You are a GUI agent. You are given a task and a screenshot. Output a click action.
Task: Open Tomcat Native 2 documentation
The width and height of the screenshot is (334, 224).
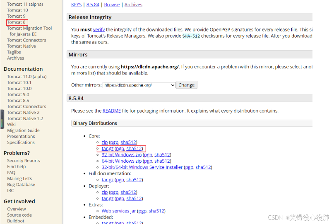coord(23,112)
